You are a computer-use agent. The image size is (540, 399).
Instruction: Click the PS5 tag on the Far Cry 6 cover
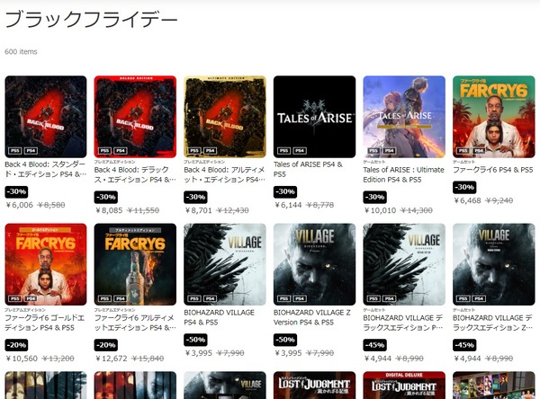click(x=463, y=151)
